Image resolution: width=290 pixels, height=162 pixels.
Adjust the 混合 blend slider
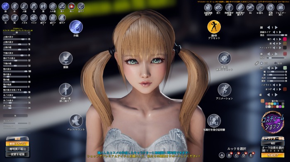coord(275,35)
